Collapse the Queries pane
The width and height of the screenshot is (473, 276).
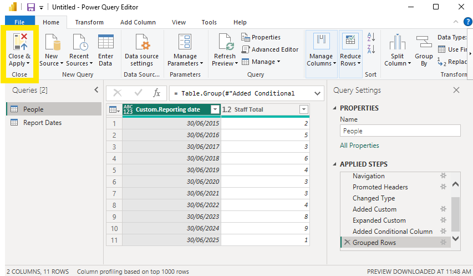96,89
